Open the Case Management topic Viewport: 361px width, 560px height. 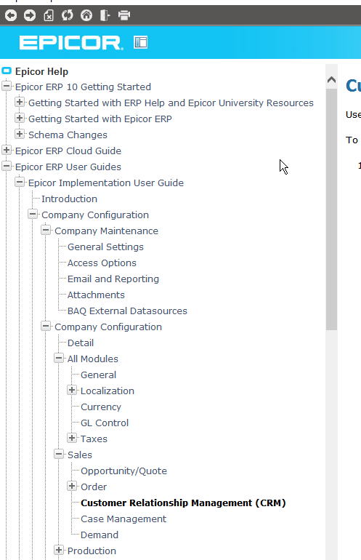click(123, 519)
